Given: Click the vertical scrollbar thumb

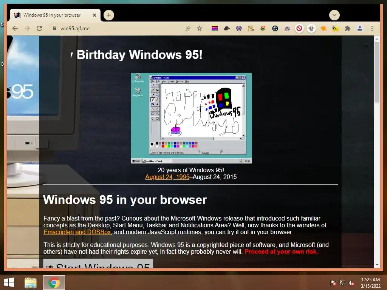Looking at the screenshot, I should coord(377,72).
